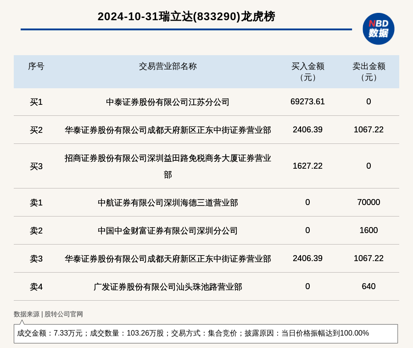The width and height of the screenshot is (413, 348).
Task: Click 华泰证券 branch name in 买2 row
Action: [x=168, y=130]
